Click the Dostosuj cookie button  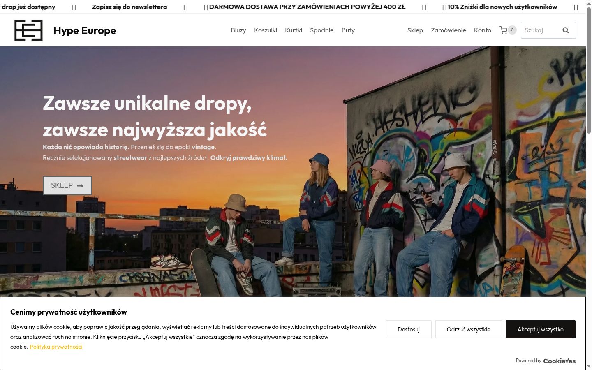click(x=409, y=329)
